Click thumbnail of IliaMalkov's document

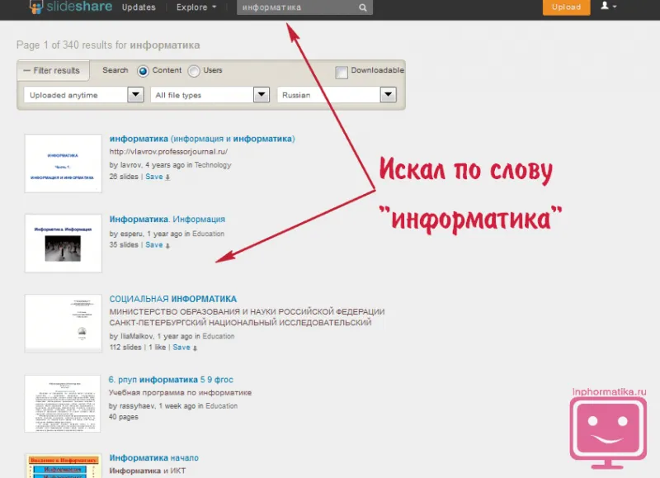(64, 323)
